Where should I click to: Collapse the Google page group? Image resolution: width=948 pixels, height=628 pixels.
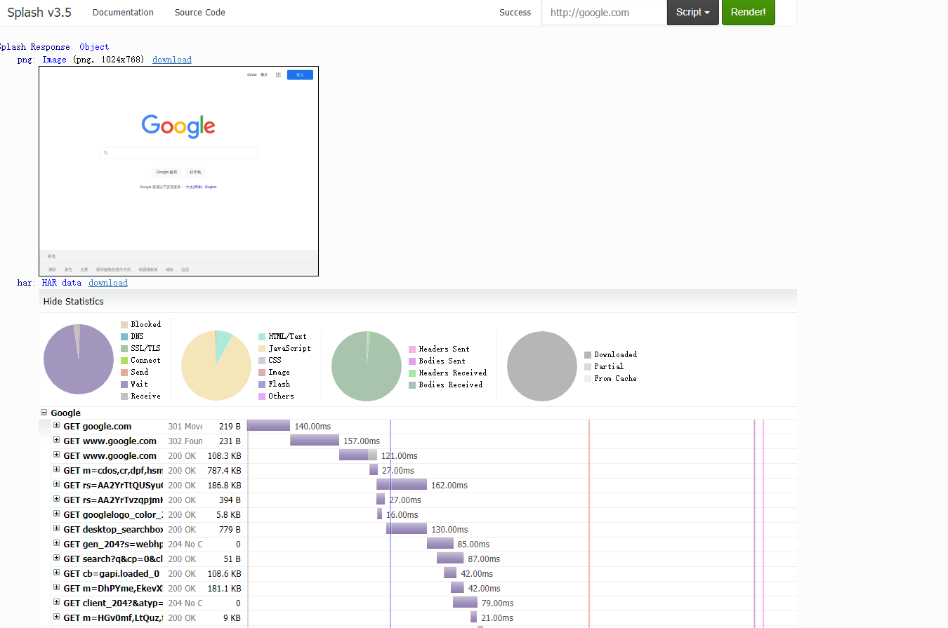44,413
